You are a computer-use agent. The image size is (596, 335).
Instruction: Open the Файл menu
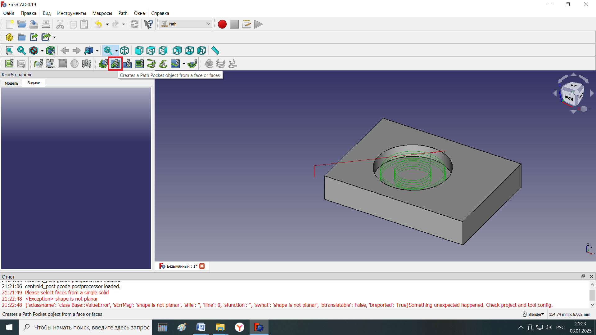[x=9, y=13]
